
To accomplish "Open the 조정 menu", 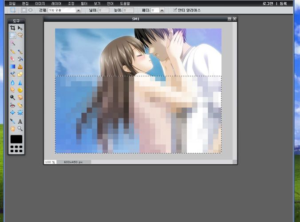I will tap(71, 4).
